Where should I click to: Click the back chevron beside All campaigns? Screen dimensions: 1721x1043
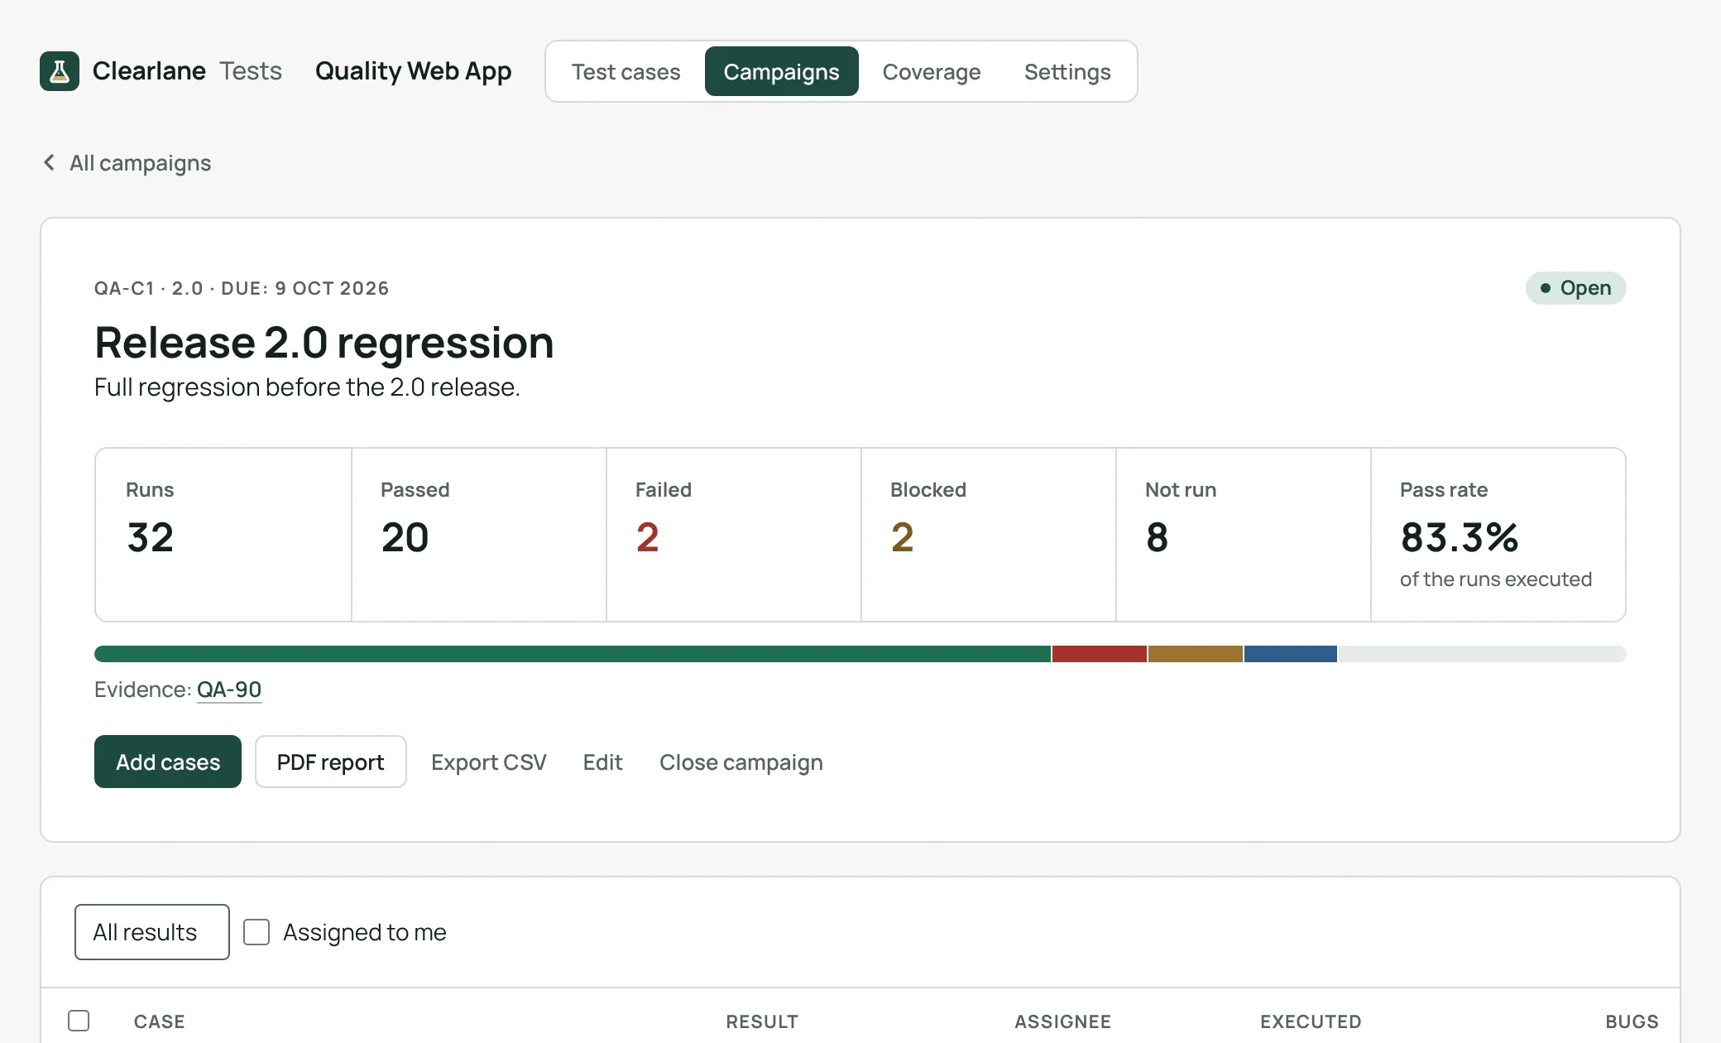tap(50, 163)
